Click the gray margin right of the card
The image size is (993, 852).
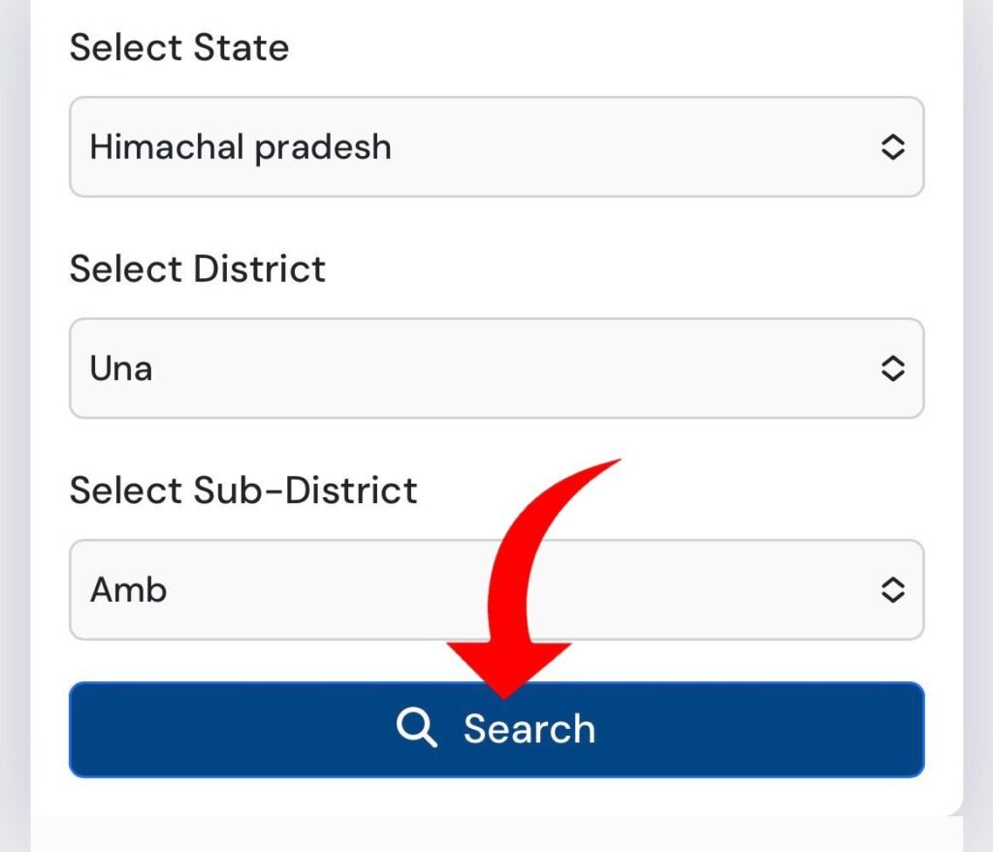(978, 426)
